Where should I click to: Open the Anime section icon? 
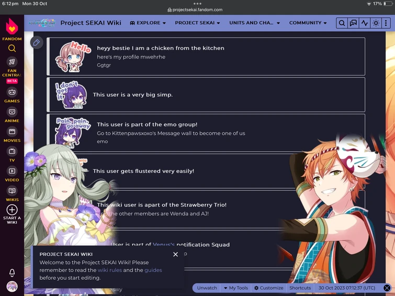[12, 112]
